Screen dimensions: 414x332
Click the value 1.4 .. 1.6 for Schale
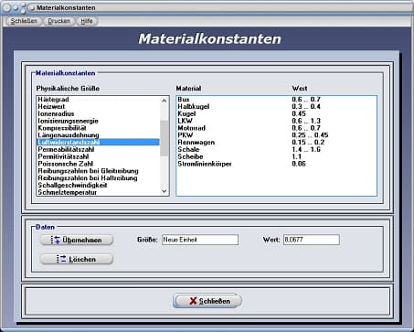pos(306,150)
